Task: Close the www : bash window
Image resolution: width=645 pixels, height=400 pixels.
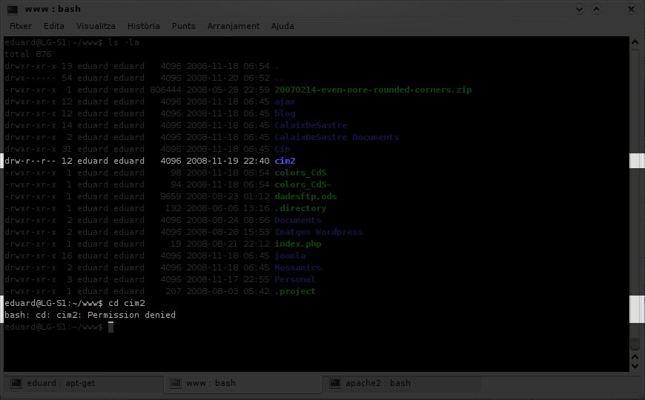Action: click(632, 9)
